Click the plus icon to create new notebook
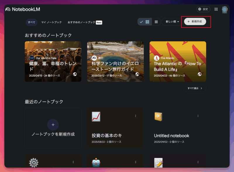The image size is (234, 172). [x=53, y=125]
